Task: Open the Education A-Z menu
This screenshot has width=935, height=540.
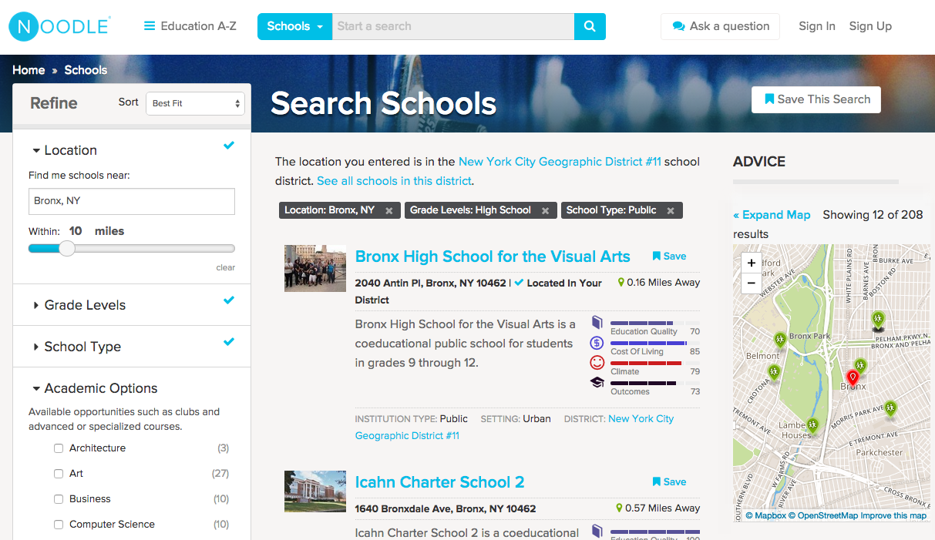Action: (x=190, y=26)
